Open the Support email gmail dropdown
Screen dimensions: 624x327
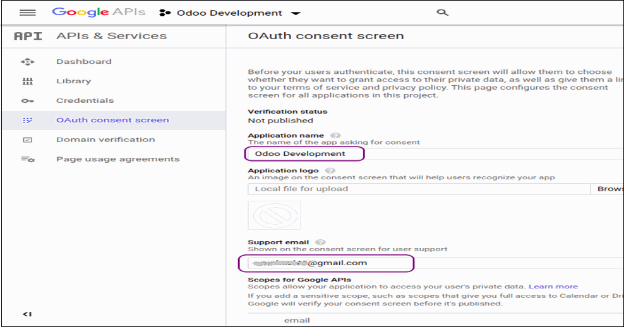click(435, 263)
